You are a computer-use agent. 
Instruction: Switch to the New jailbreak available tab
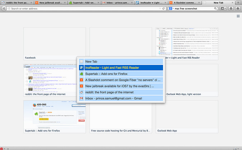[51, 2]
